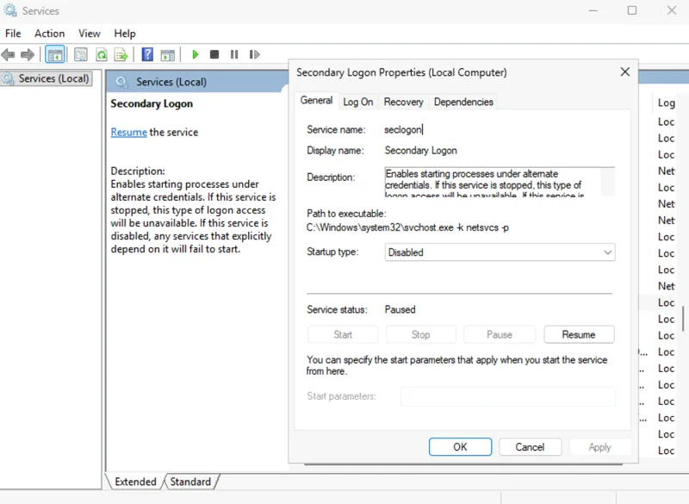The image size is (689, 504).
Task: Select Services (Local) tree node
Action: pos(47,78)
